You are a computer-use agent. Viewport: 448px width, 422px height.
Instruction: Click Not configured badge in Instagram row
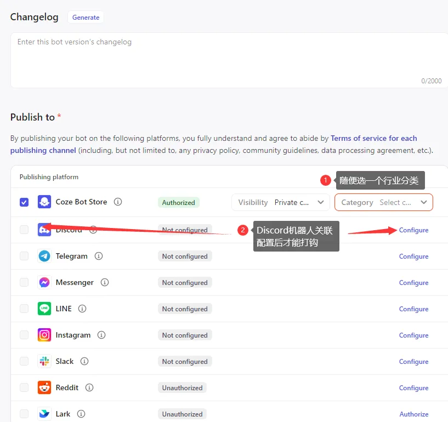[185, 335]
